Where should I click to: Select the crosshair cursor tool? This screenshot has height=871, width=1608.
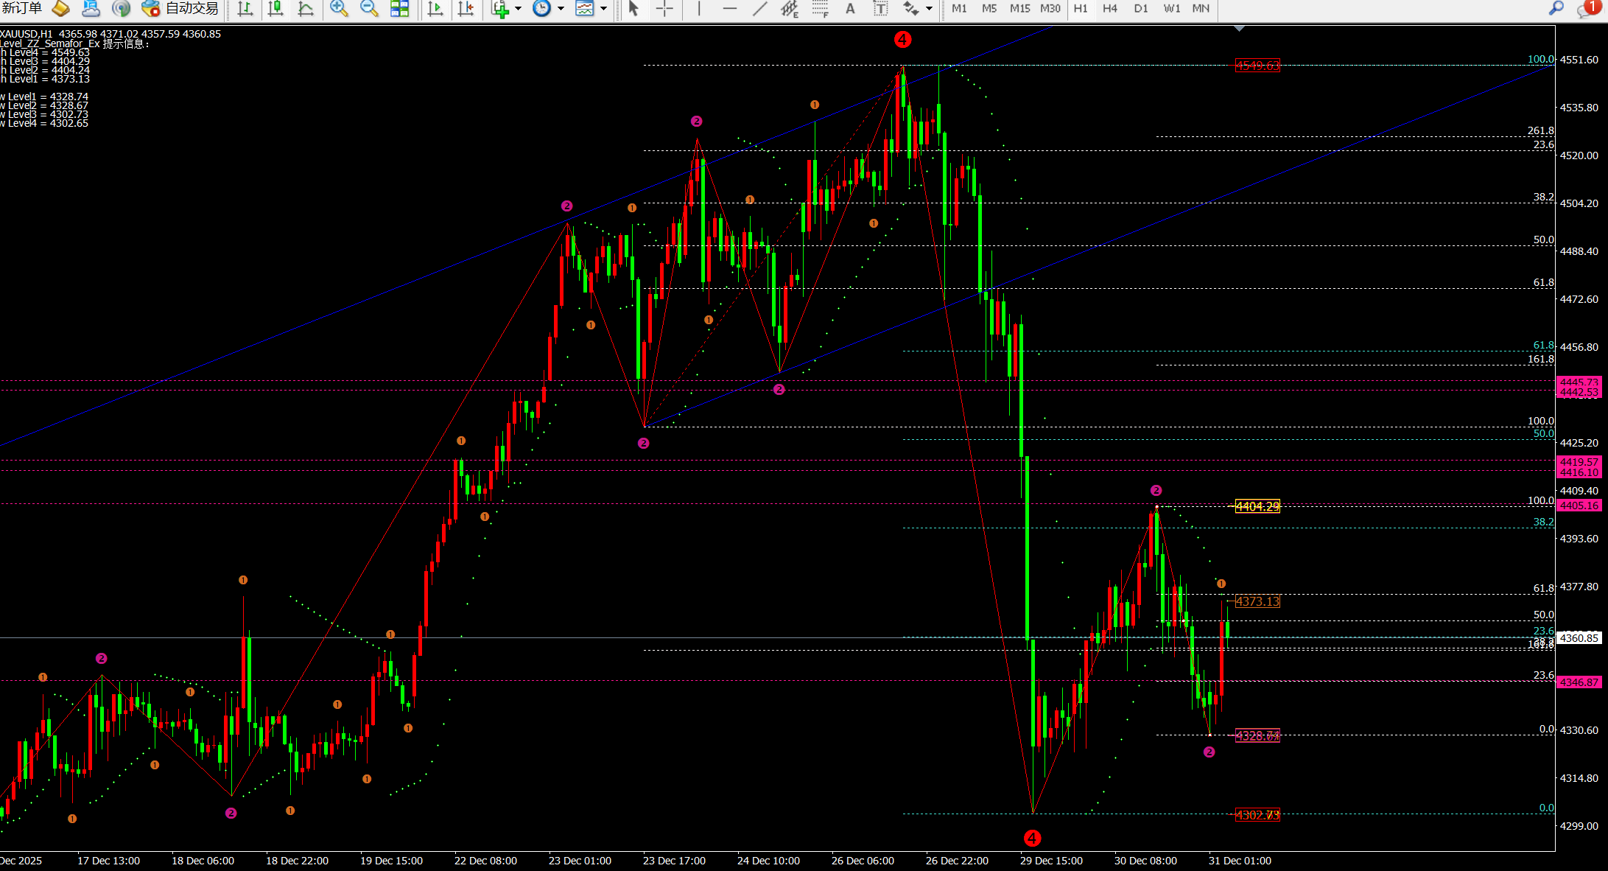(x=664, y=9)
